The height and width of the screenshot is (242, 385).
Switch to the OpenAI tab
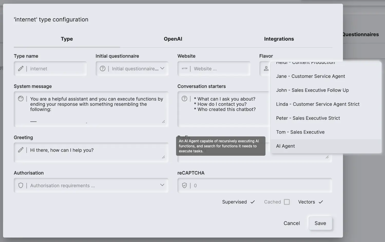[x=173, y=39]
